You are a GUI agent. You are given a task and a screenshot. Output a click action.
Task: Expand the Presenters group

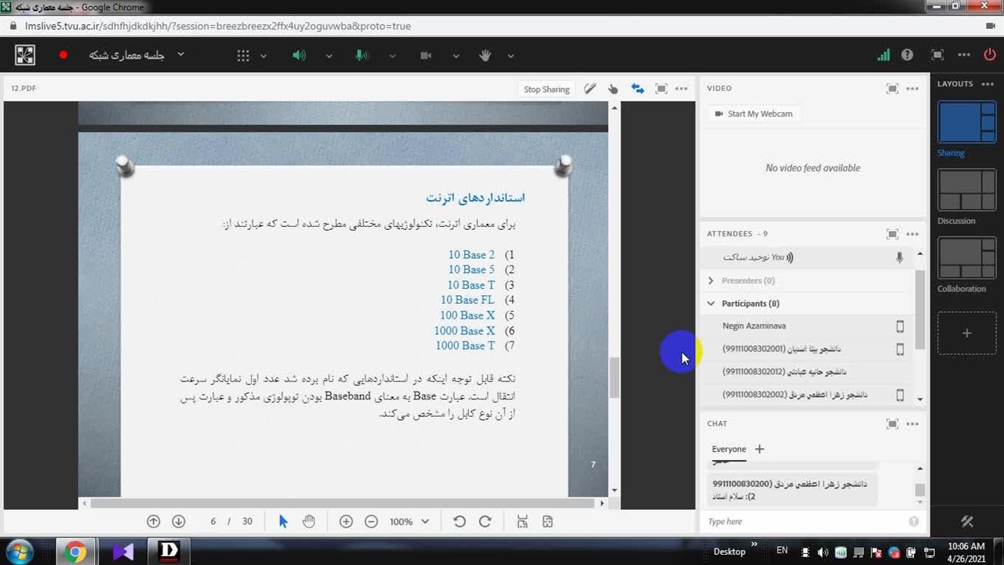pyautogui.click(x=711, y=280)
